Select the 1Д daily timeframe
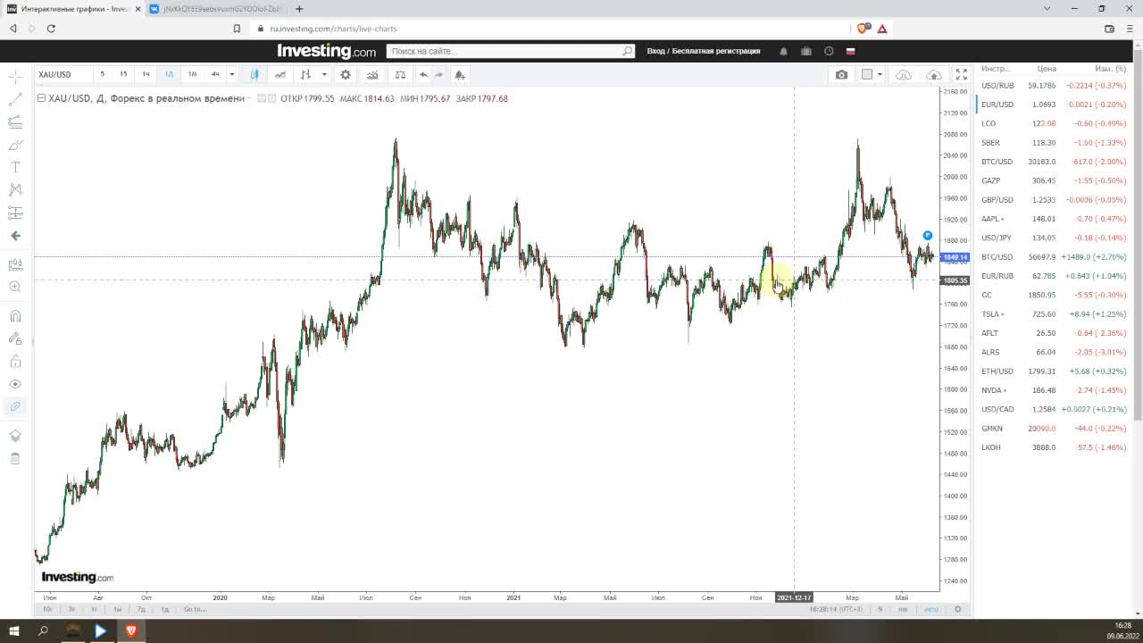Screen dimensions: 1143x643 point(169,74)
